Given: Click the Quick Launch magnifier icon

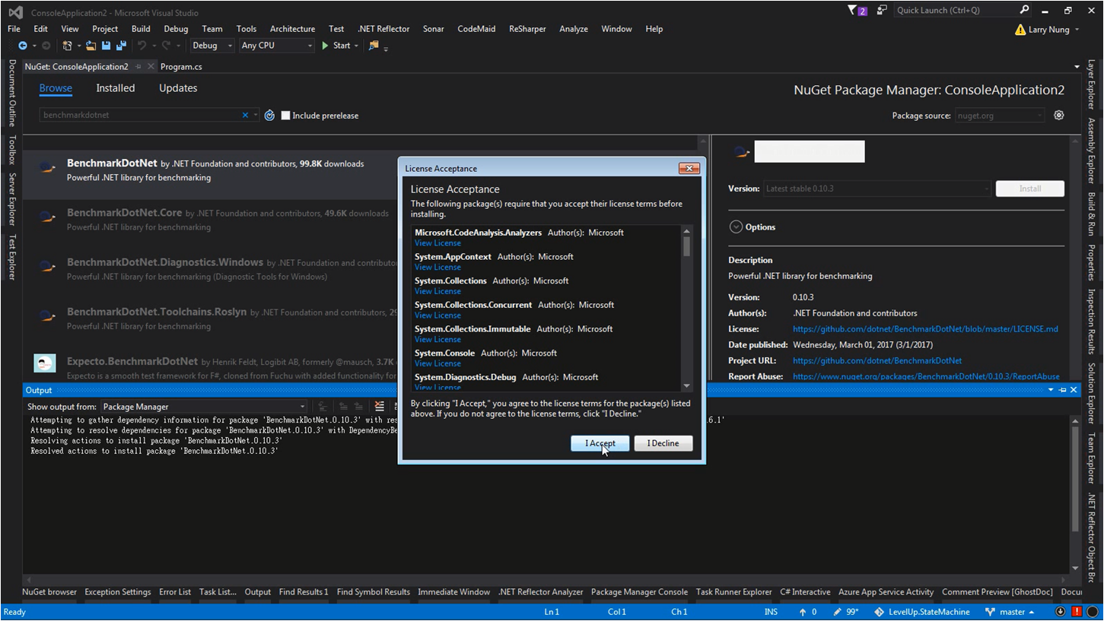Looking at the screenshot, I should 1024,11.
